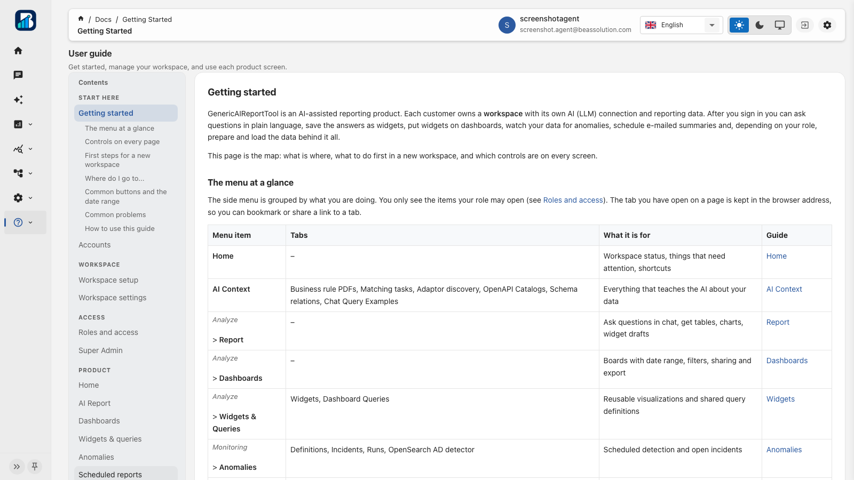The height and width of the screenshot is (480, 854).
Task: Open the data flow icon in sidebar
Action: 18,173
